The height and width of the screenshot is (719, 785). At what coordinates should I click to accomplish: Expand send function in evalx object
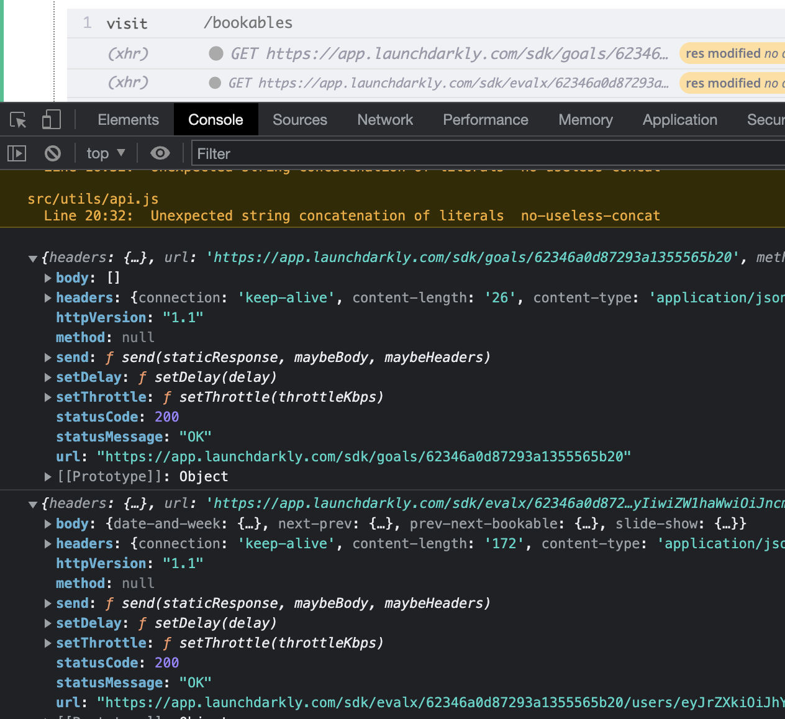click(x=47, y=604)
